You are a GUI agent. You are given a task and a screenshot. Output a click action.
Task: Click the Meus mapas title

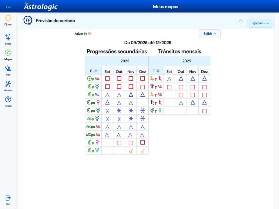[166, 7]
